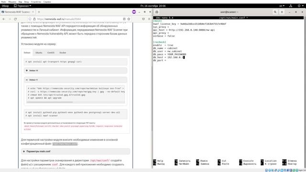Viewport: 306px width, 172px height.
Task: Select the Debian tab
Action: (27, 53)
